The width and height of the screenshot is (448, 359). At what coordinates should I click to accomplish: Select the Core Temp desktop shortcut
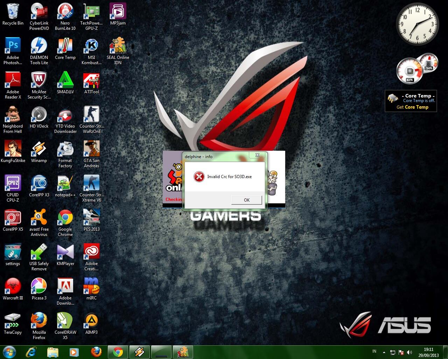[x=65, y=49]
